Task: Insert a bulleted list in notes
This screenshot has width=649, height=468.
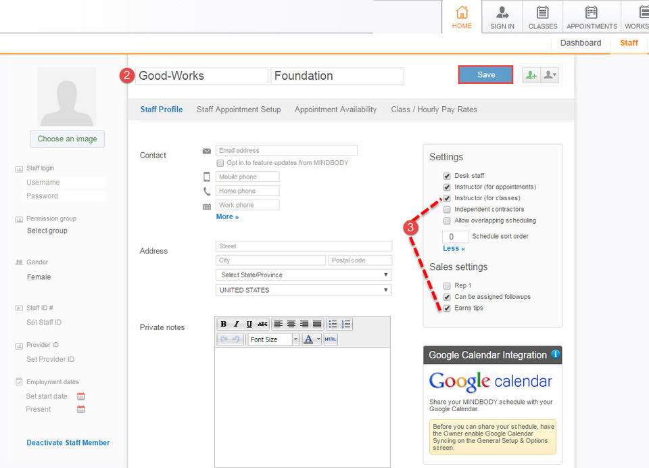Action: point(333,324)
